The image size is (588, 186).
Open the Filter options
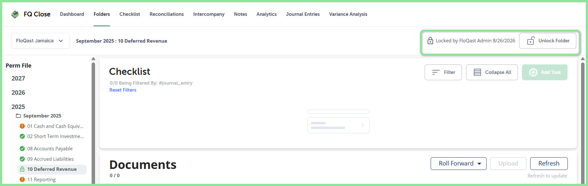tap(443, 72)
